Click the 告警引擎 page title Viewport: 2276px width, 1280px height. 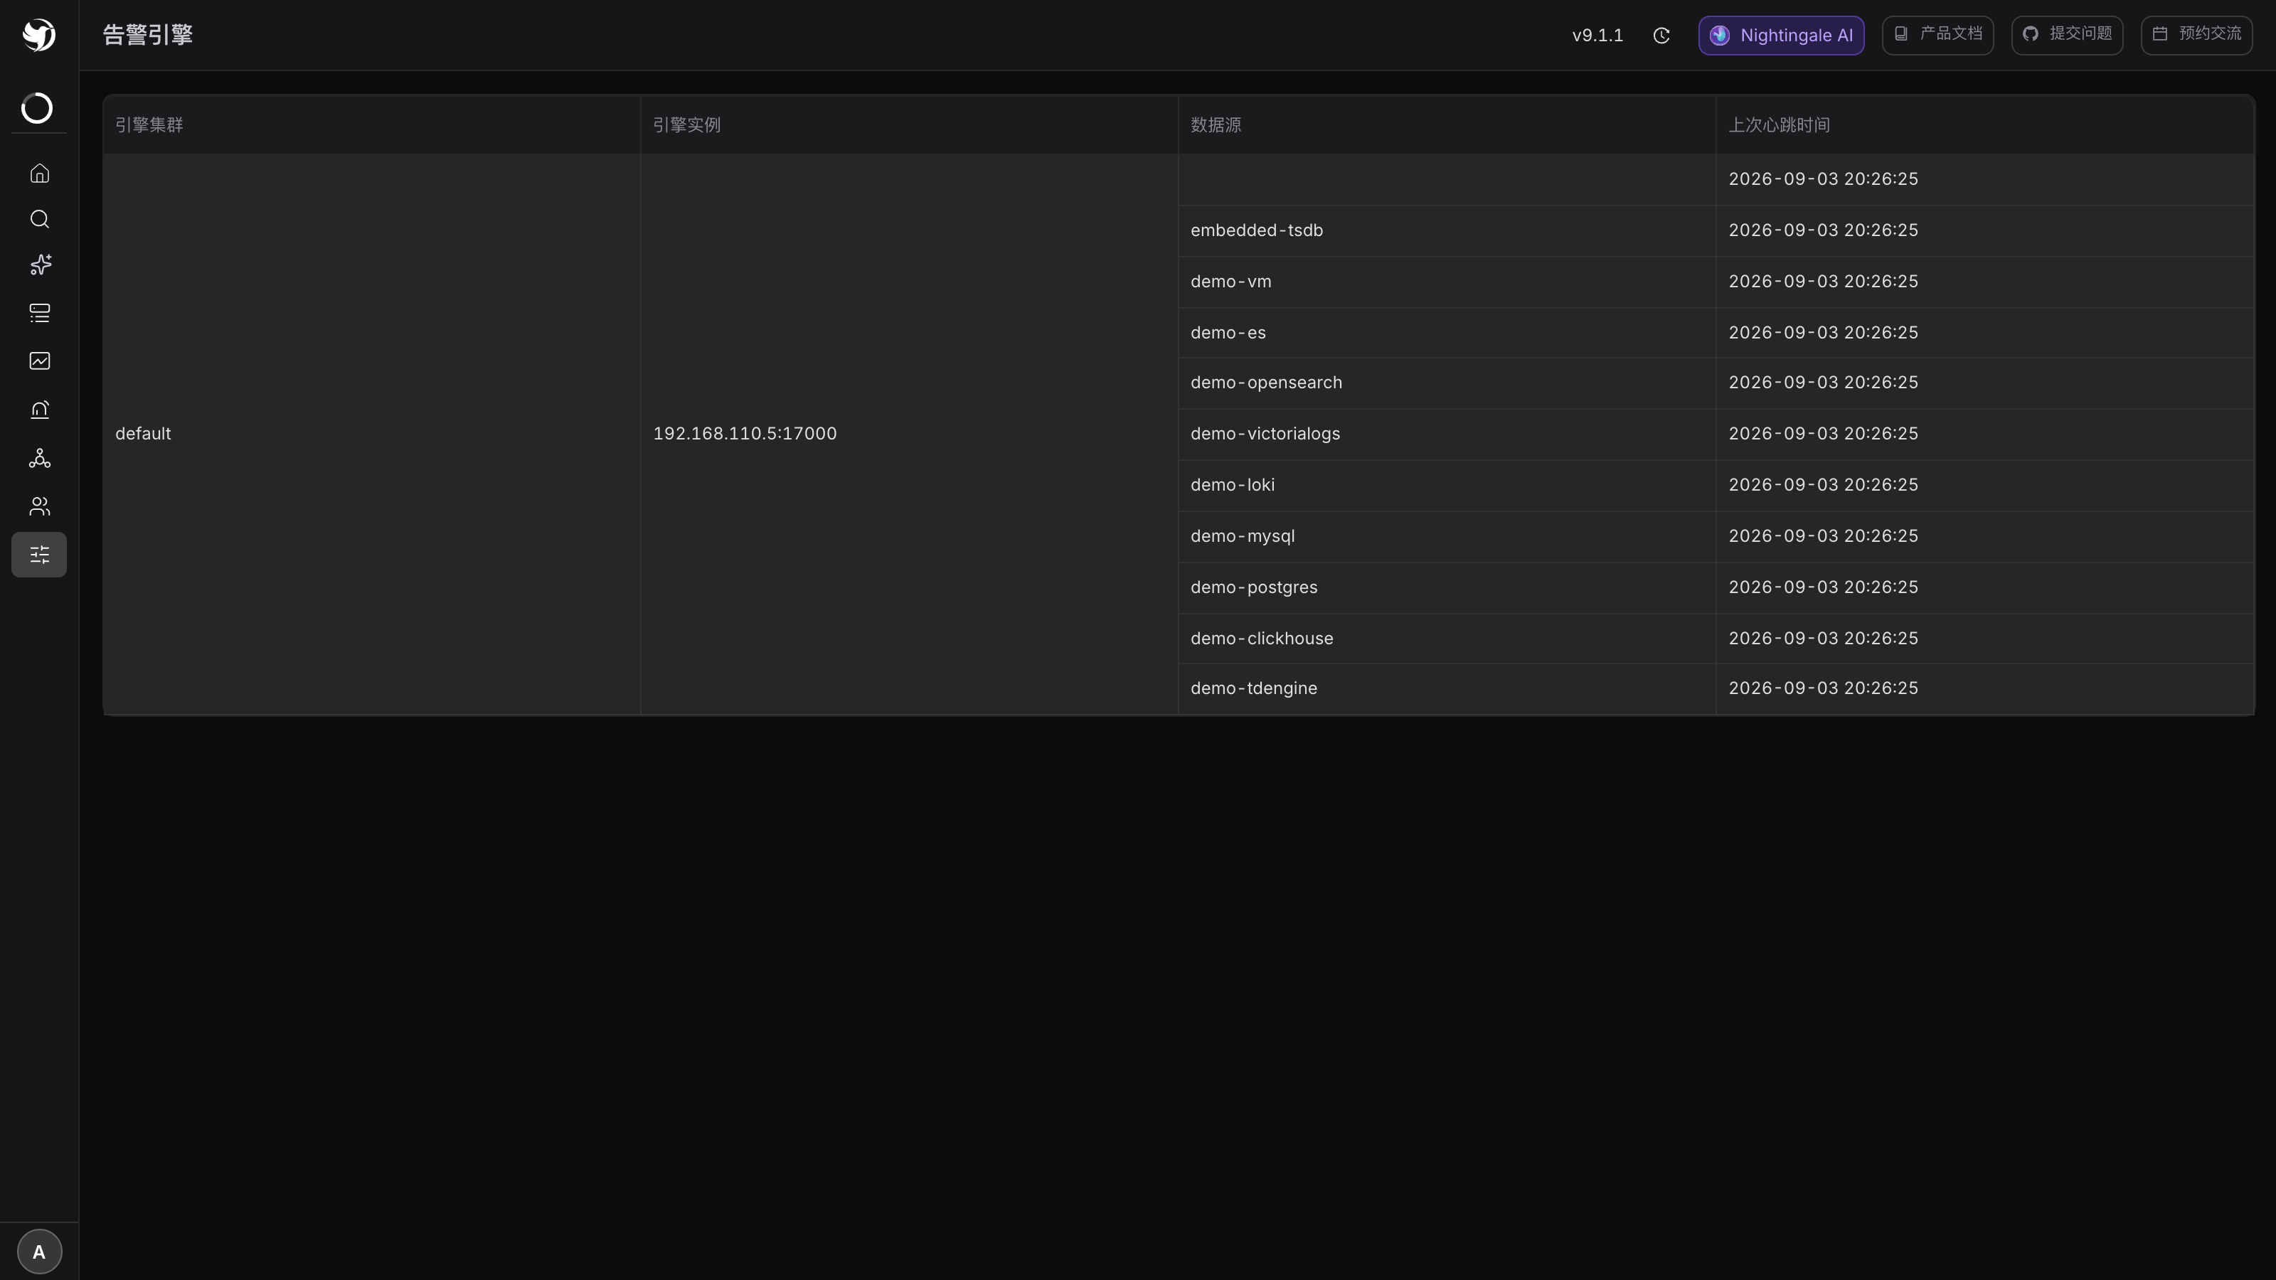coord(147,36)
